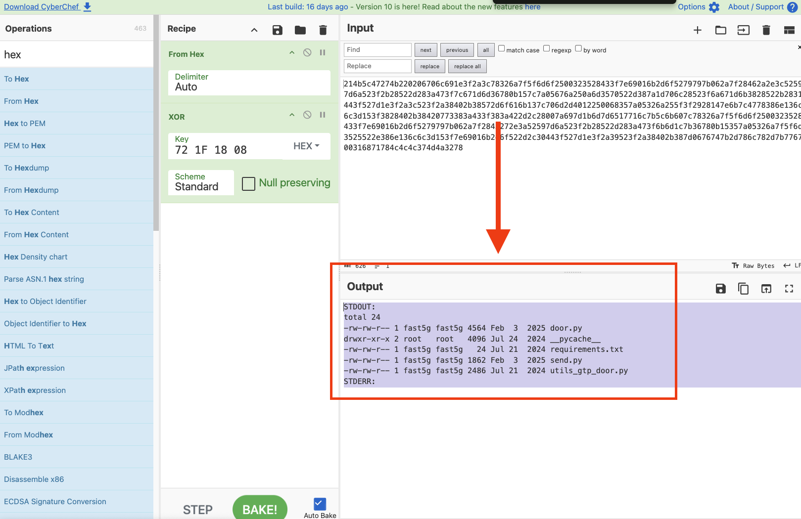Clear the recipe with the trash icon
The image size is (801, 519).
pos(323,30)
